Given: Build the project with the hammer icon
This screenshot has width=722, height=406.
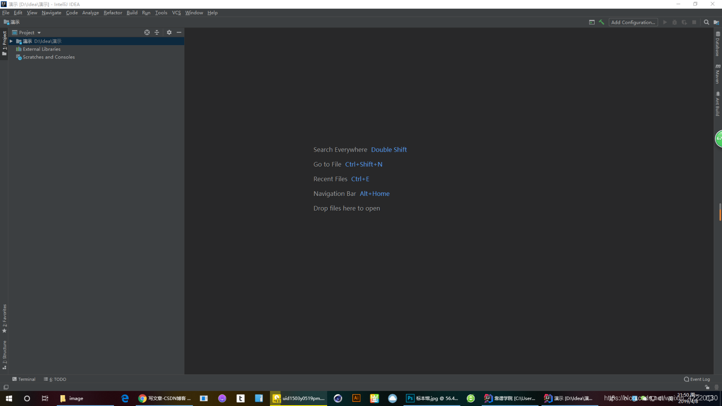Looking at the screenshot, I should point(602,22).
